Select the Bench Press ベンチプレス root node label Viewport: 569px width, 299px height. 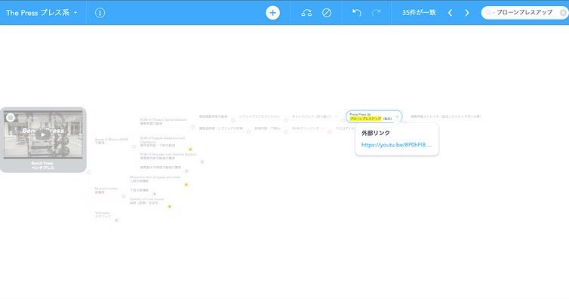(42, 165)
